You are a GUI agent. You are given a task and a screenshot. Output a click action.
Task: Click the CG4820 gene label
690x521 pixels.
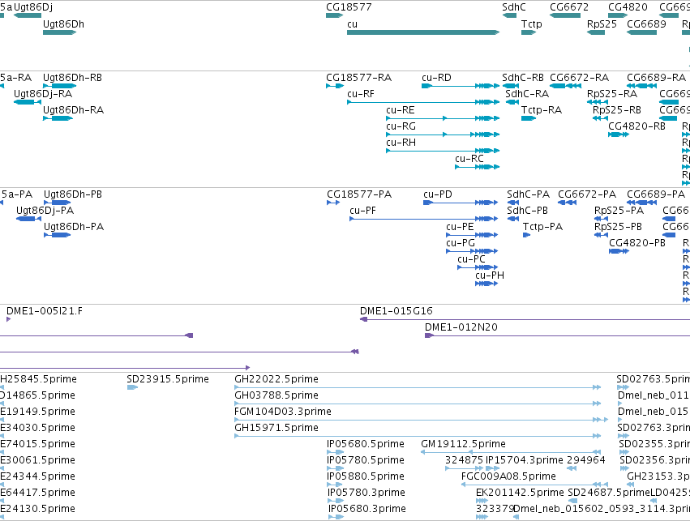point(628,7)
